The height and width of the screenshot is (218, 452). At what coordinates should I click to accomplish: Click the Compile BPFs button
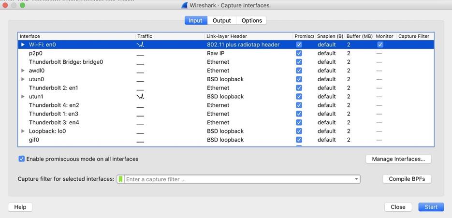pos(407,179)
